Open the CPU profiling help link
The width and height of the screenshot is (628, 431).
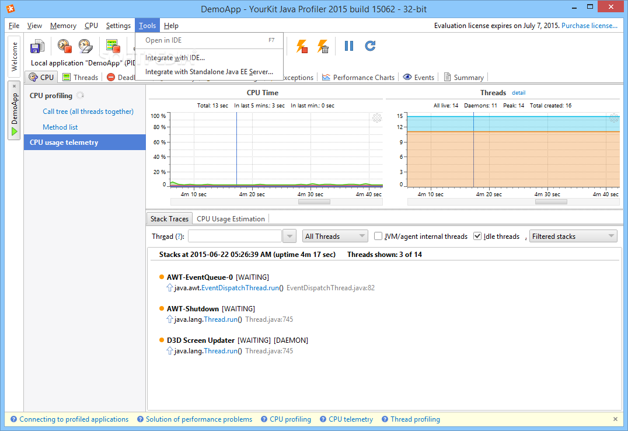pyautogui.click(x=291, y=419)
